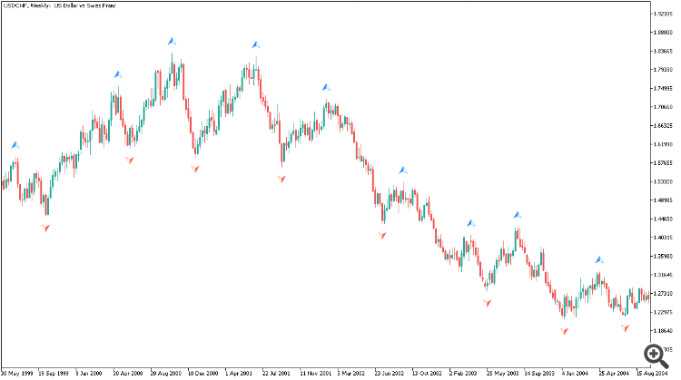
Task: Click the 1.92335 price level label
Action: (x=663, y=14)
